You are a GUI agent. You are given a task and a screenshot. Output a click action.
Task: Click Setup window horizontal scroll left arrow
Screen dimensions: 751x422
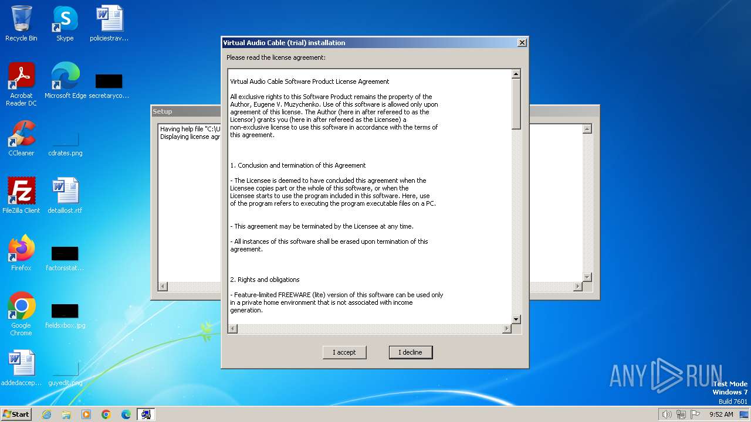point(163,287)
